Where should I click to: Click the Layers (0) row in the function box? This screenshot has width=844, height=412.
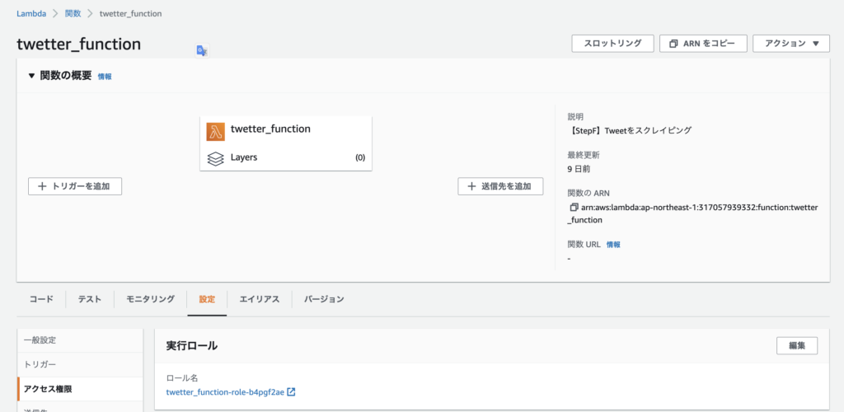[x=286, y=157]
